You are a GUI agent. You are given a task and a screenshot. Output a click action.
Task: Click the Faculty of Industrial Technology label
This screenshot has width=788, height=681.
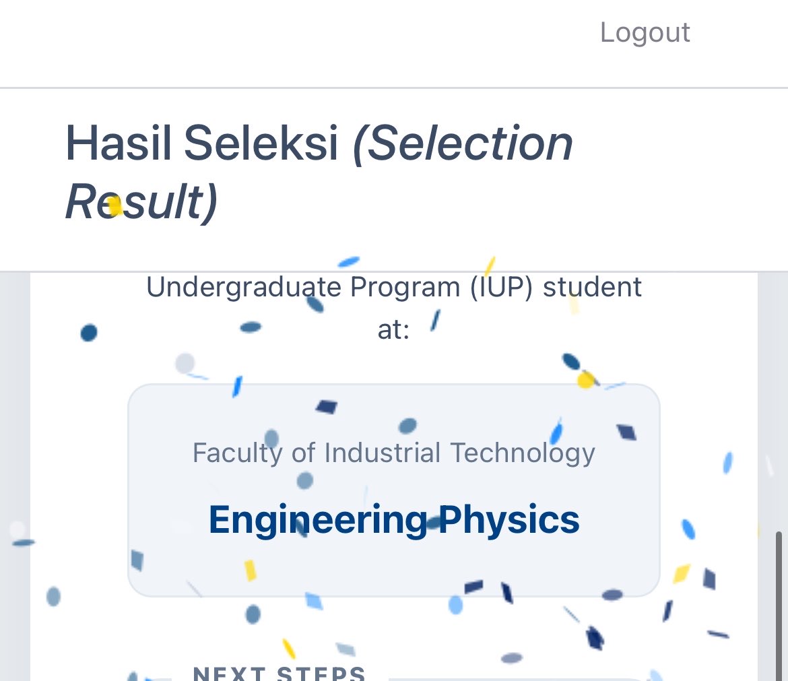click(x=394, y=453)
